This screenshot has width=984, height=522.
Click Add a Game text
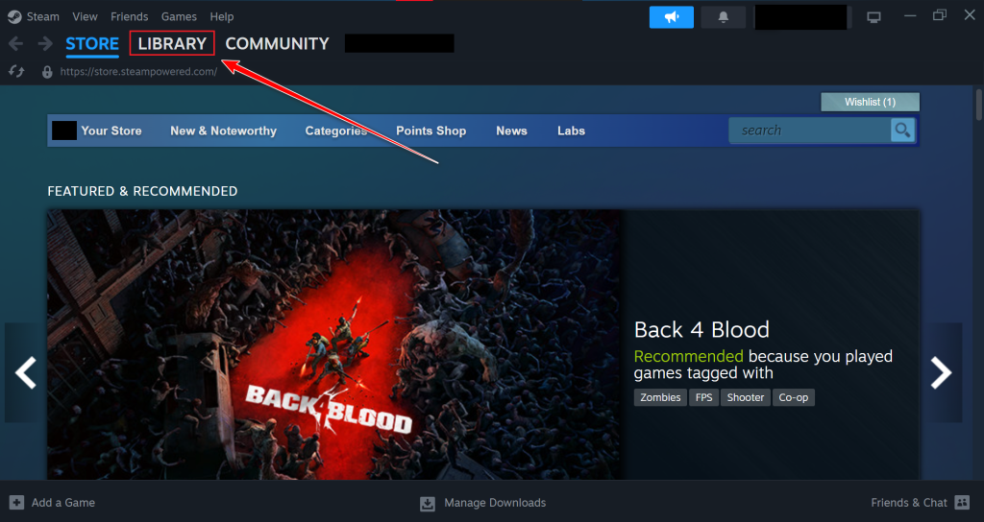pyautogui.click(x=63, y=503)
